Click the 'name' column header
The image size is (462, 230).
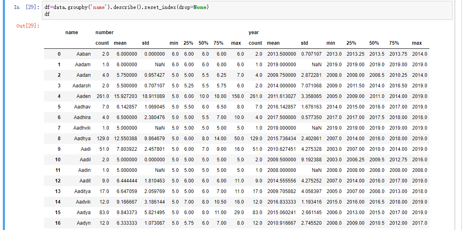(x=72, y=33)
